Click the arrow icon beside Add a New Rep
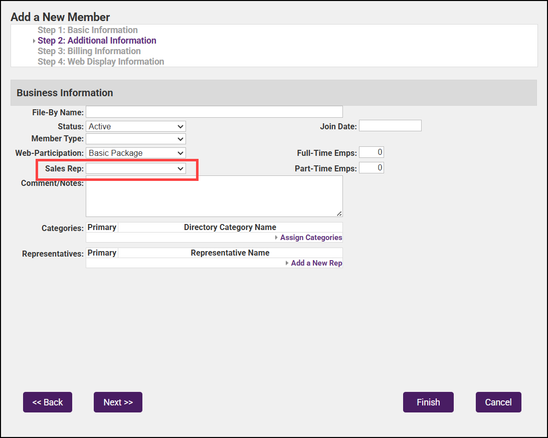 coord(287,263)
